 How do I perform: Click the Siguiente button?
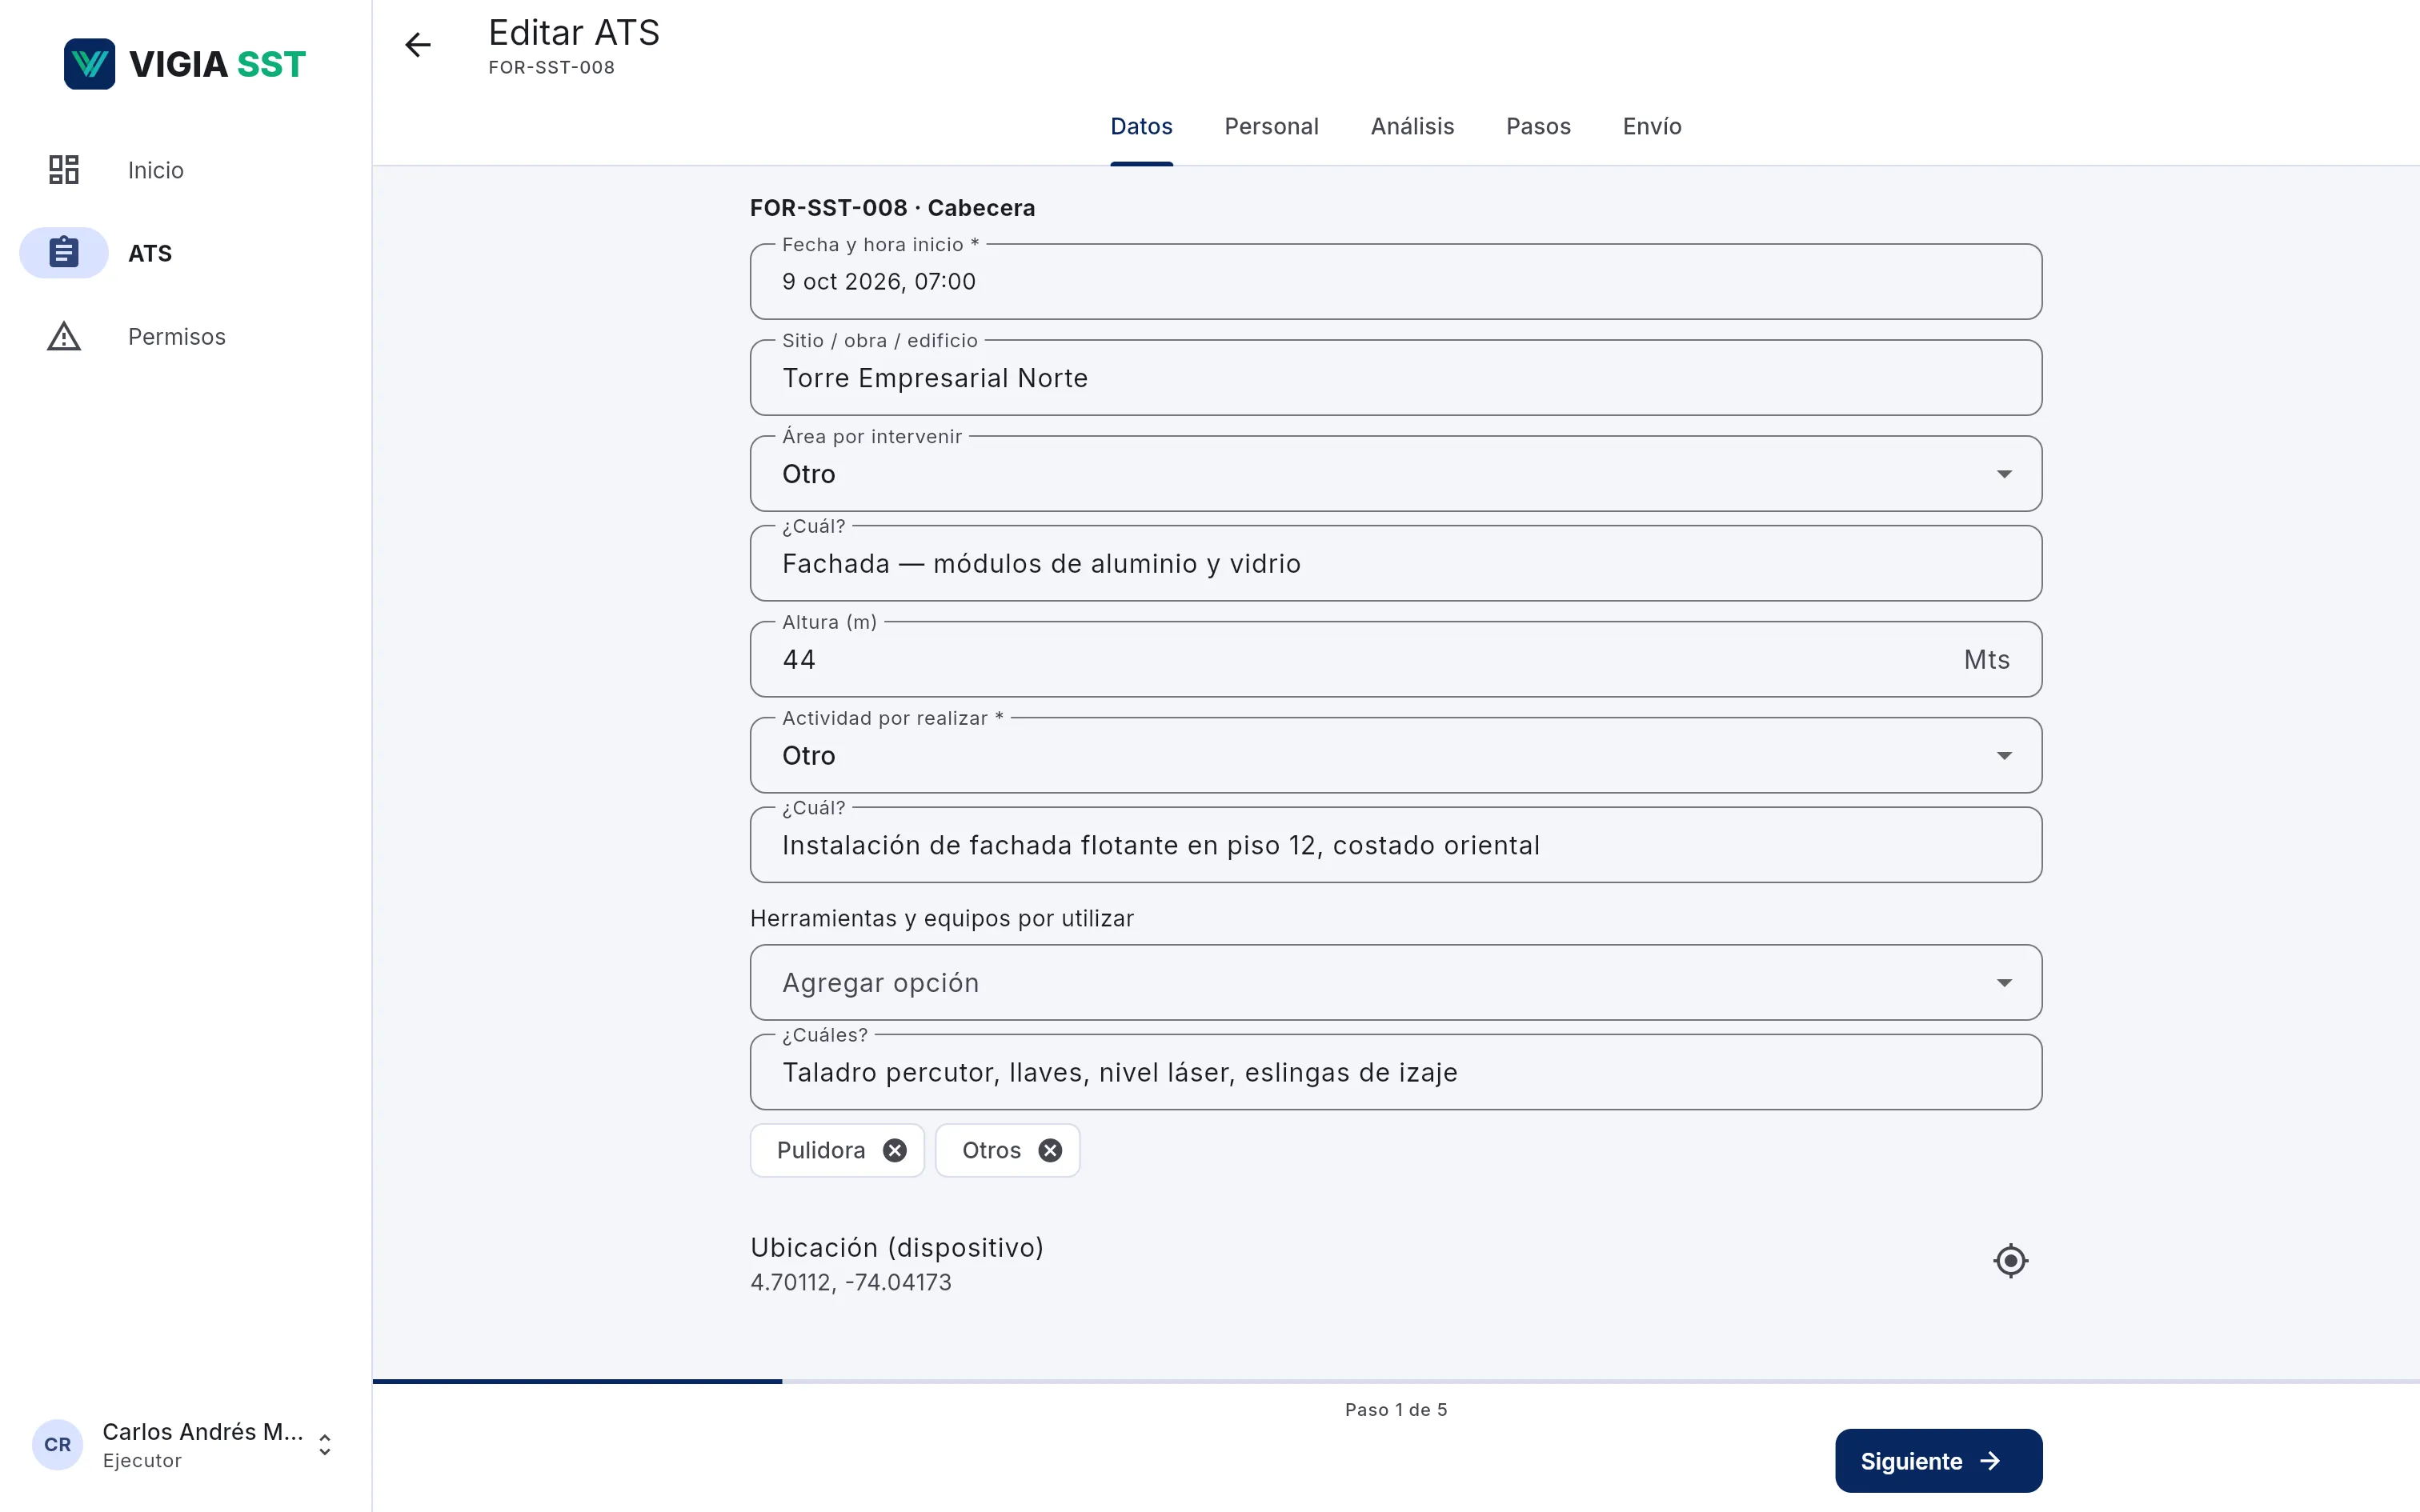(1938, 1461)
